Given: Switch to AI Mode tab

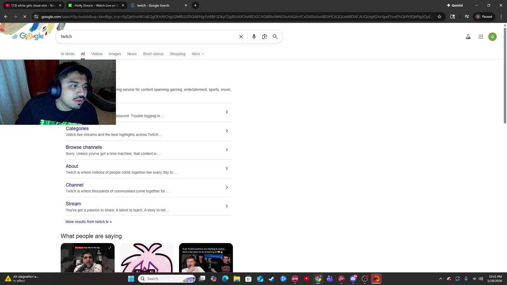Looking at the screenshot, I should coord(67,54).
